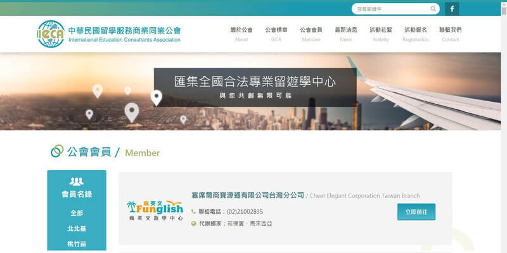Viewport: 507px width, 253px height.
Task: Click the members group icon above 會員名錄
Action: click(x=77, y=182)
